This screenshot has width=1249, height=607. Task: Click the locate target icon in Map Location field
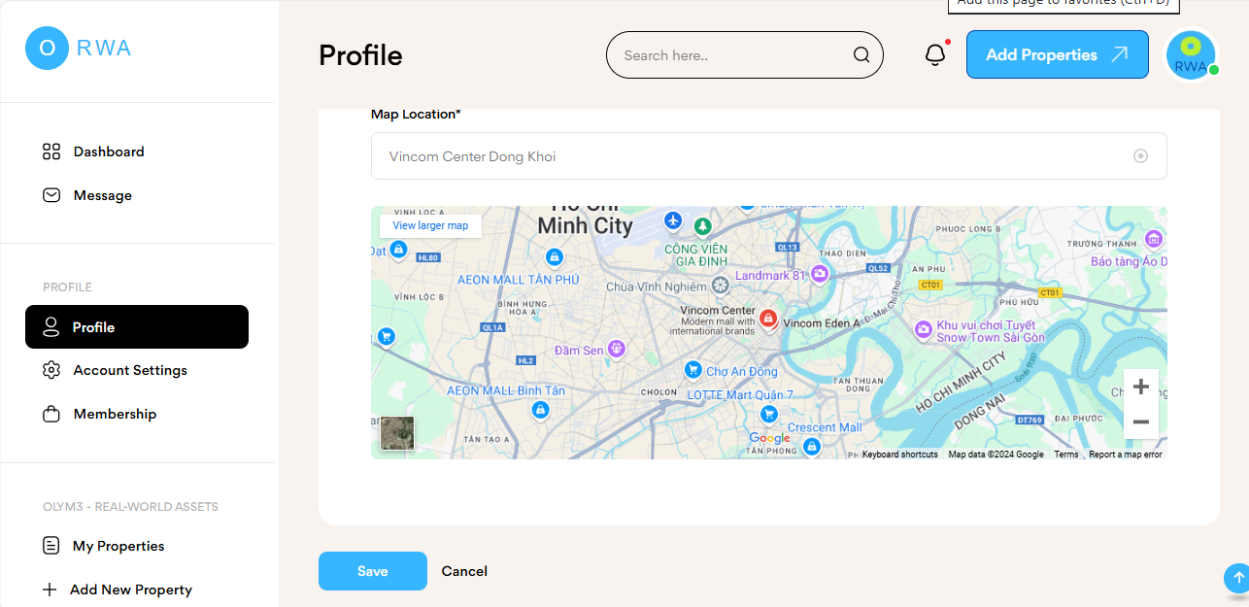1140,156
